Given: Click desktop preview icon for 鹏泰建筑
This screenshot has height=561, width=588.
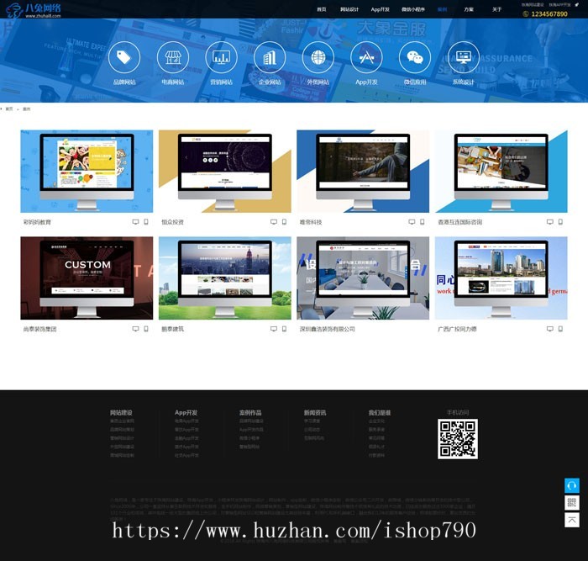Looking at the screenshot, I should coord(274,329).
